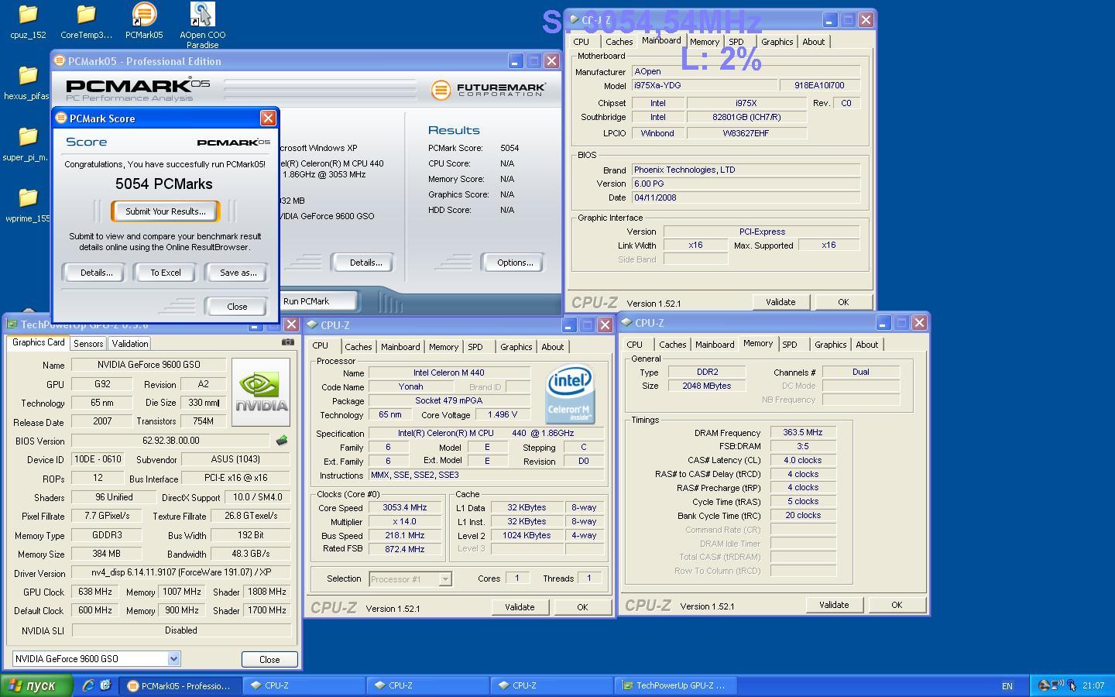Open GPU selection dropdown in GPU-Z
This screenshot has height=697, width=1115.
coord(173,659)
